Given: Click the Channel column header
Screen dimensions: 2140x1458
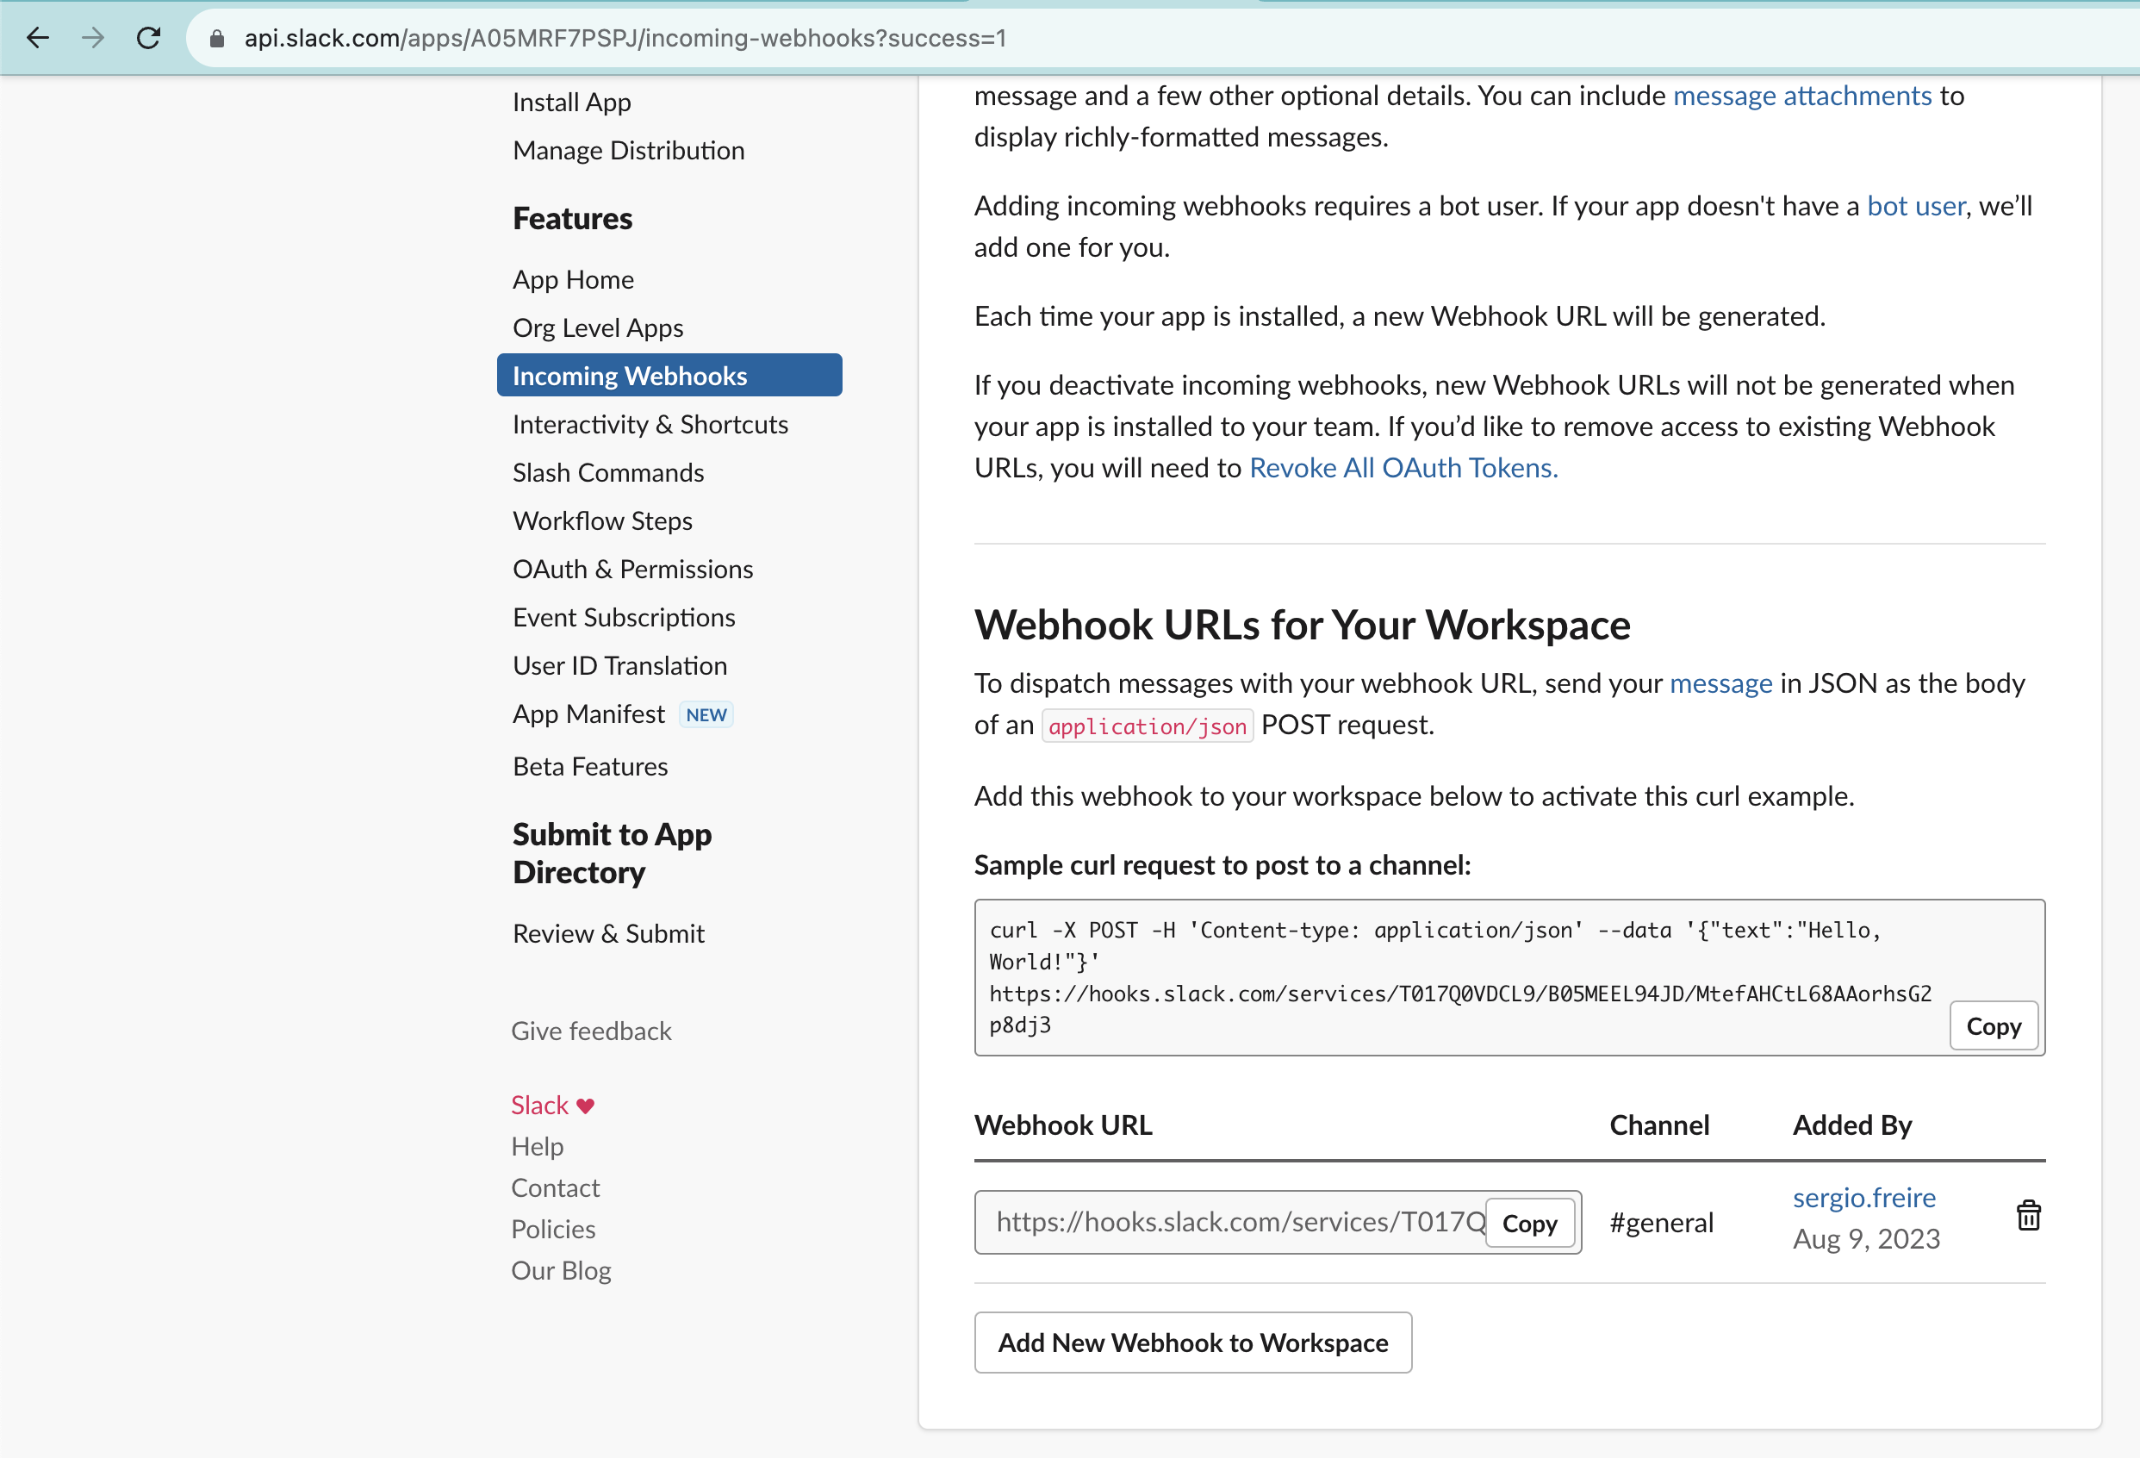Looking at the screenshot, I should 1659,1125.
